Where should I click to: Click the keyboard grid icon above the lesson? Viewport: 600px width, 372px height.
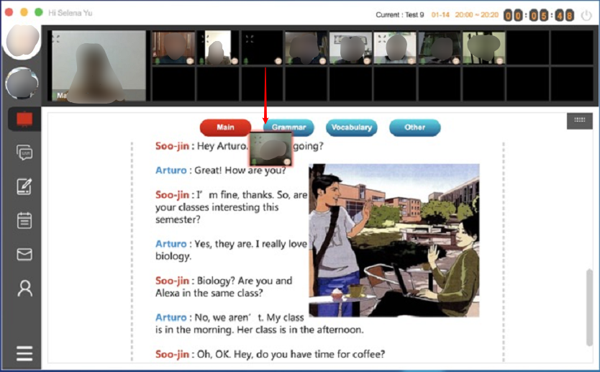[x=580, y=121]
